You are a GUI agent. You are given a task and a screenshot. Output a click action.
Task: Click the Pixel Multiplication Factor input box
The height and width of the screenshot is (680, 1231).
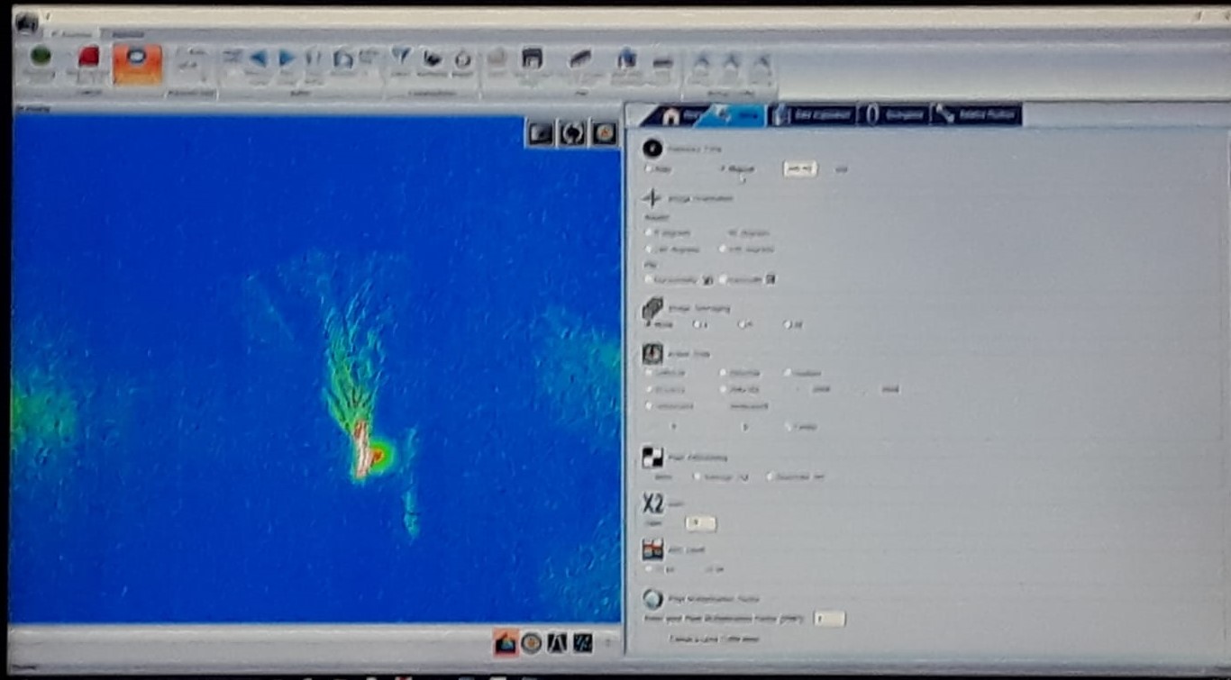[828, 619]
